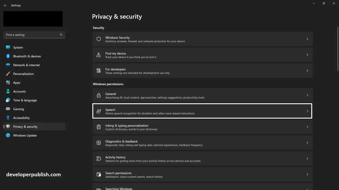This screenshot has width=339, height=190.
Task: Expand For developers with its chevron
Action: click(307, 71)
